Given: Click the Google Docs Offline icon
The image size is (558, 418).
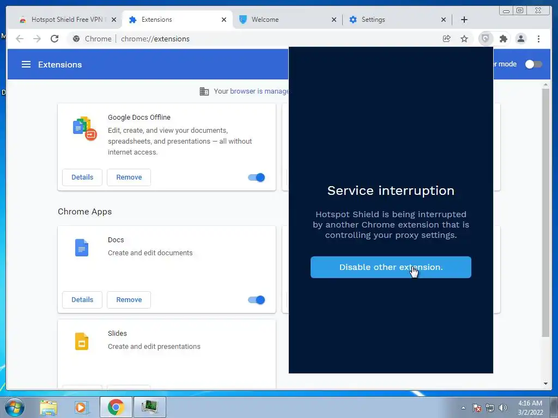Looking at the screenshot, I should point(84,128).
